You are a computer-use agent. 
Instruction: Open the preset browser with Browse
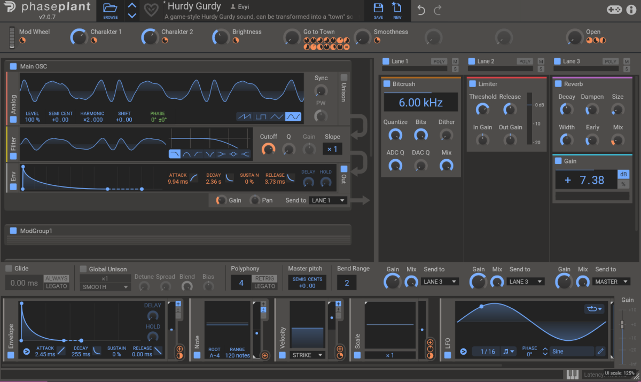111,10
